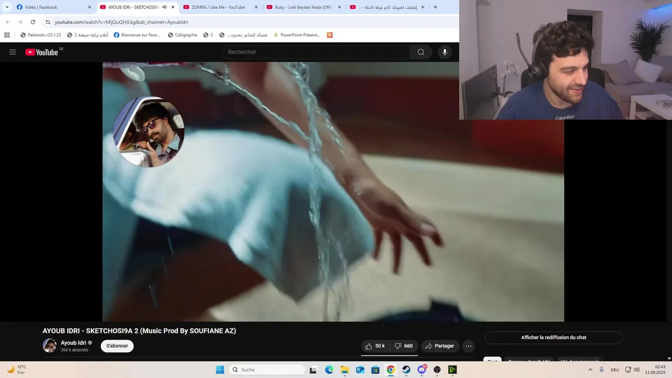Open File Explorer from taskbar
This screenshot has height=378, width=672.
pos(345,370)
